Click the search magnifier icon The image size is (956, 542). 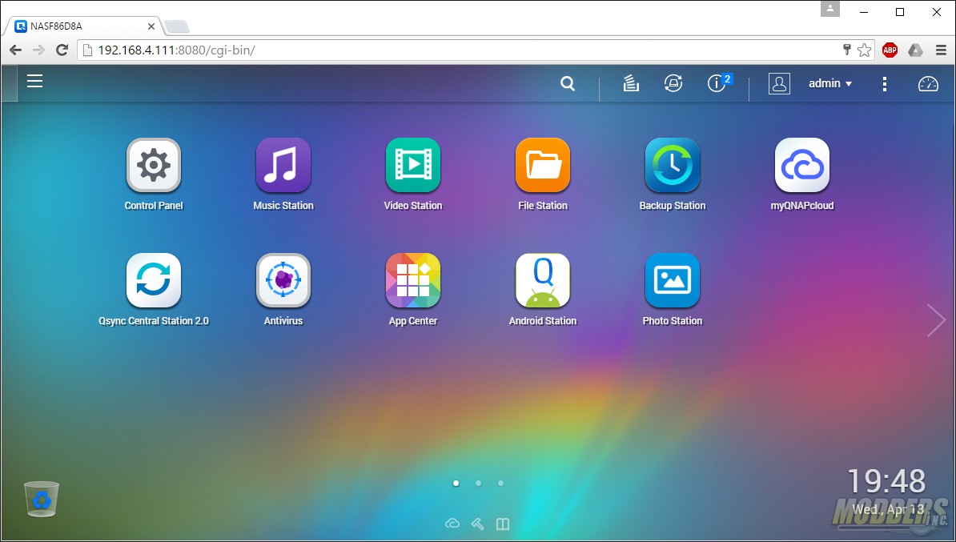click(x=568, y=83)
